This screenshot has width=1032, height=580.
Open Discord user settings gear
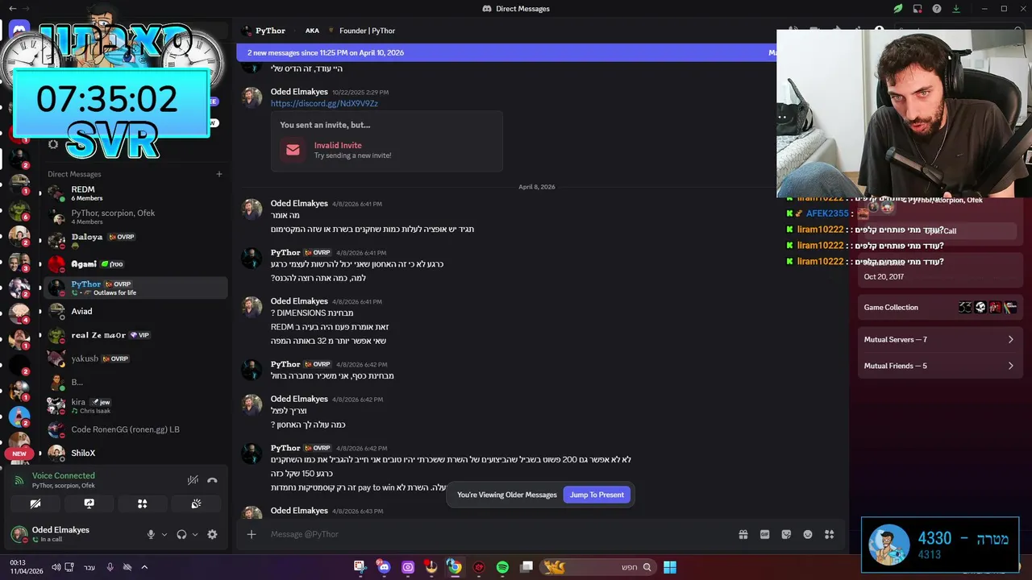click(x=212, y=534)
